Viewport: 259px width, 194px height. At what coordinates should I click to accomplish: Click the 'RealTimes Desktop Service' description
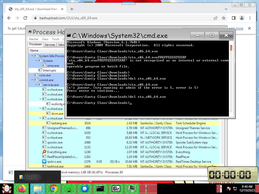pyautogui.click(x=193, y=161)
